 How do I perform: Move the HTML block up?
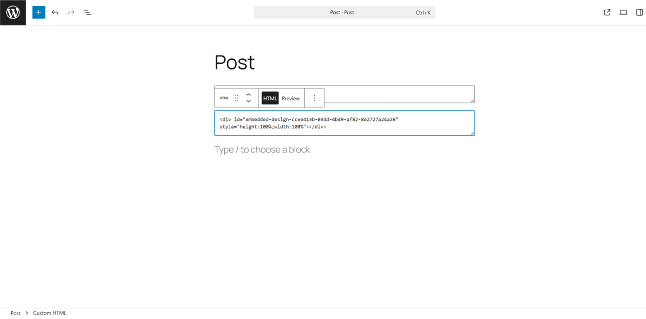point(248,95)
